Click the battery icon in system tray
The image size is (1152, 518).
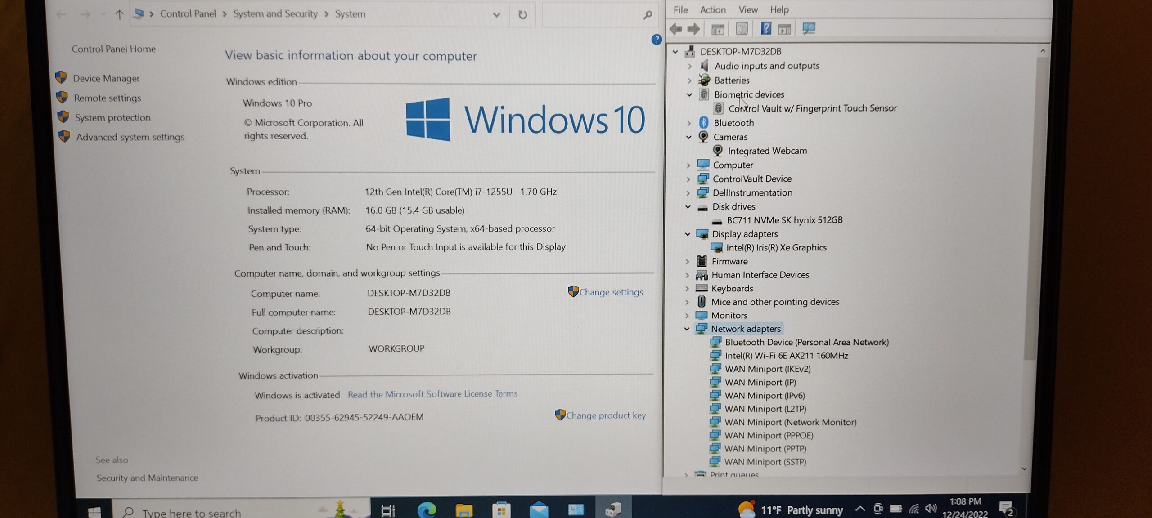coord(895,509)
